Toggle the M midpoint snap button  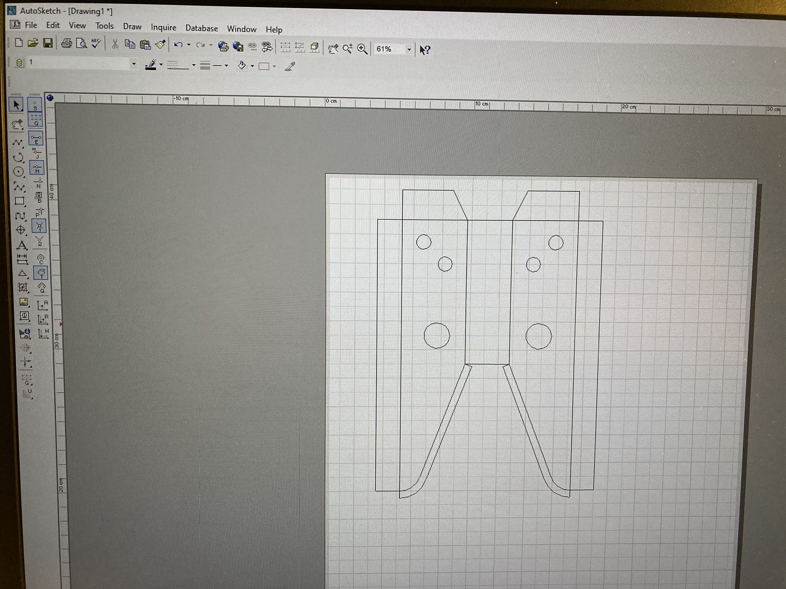[37, 168]
